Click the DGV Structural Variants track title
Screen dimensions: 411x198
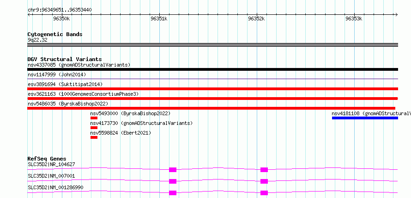[x=65, y=59]
